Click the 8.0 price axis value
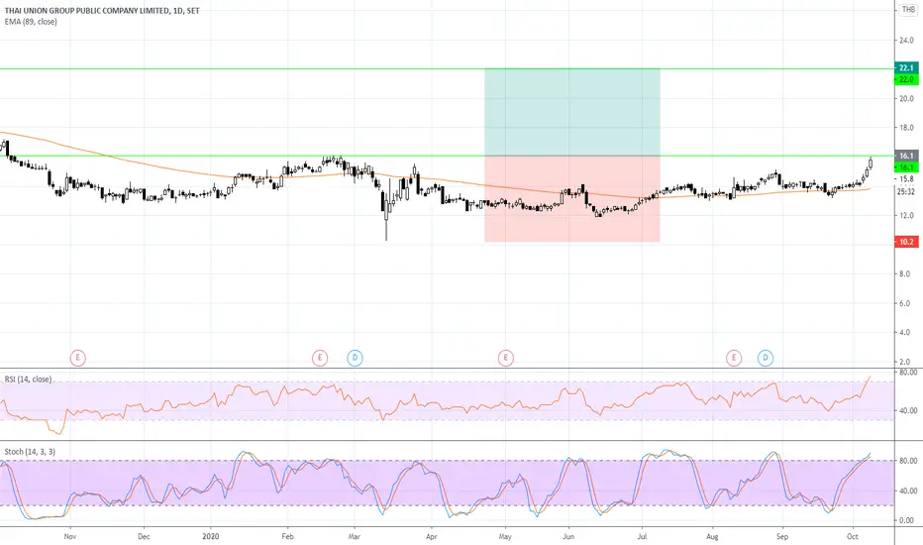The image size is (923, 545). (905, 273)
